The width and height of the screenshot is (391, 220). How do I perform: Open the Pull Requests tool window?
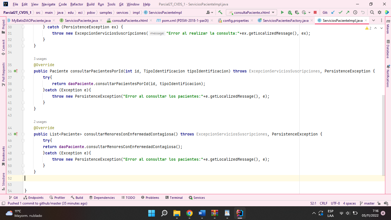pyautogui.click(x=3, y=74)
